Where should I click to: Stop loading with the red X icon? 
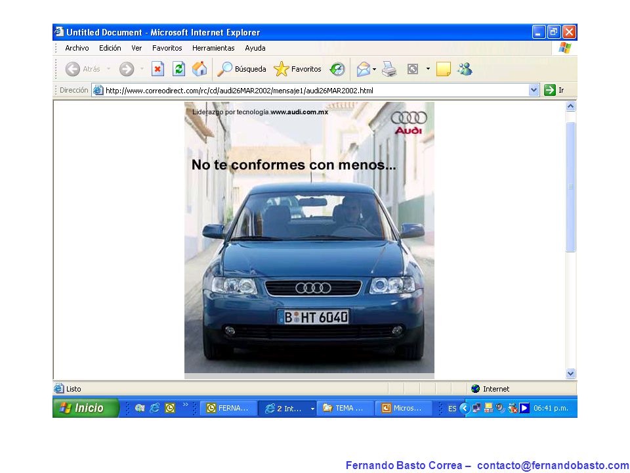pos(157,69)
